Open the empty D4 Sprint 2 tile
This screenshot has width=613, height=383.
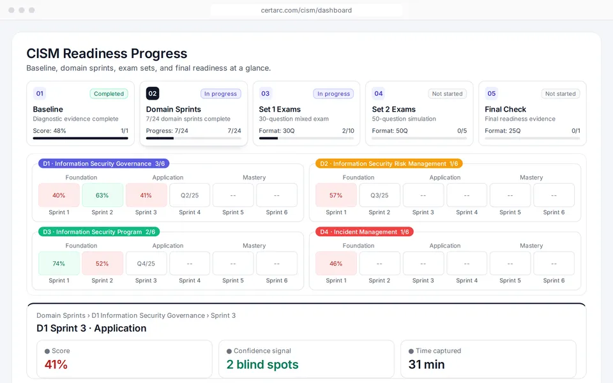pyautogui.click(x=379, y=264)
